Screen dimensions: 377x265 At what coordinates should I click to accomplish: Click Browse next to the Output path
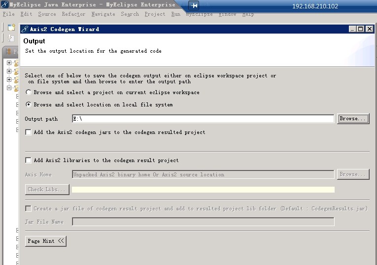click(x=353, y=119)
